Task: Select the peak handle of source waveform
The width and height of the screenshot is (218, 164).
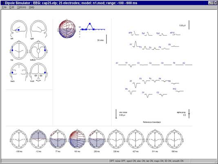Action: [90, 24]
